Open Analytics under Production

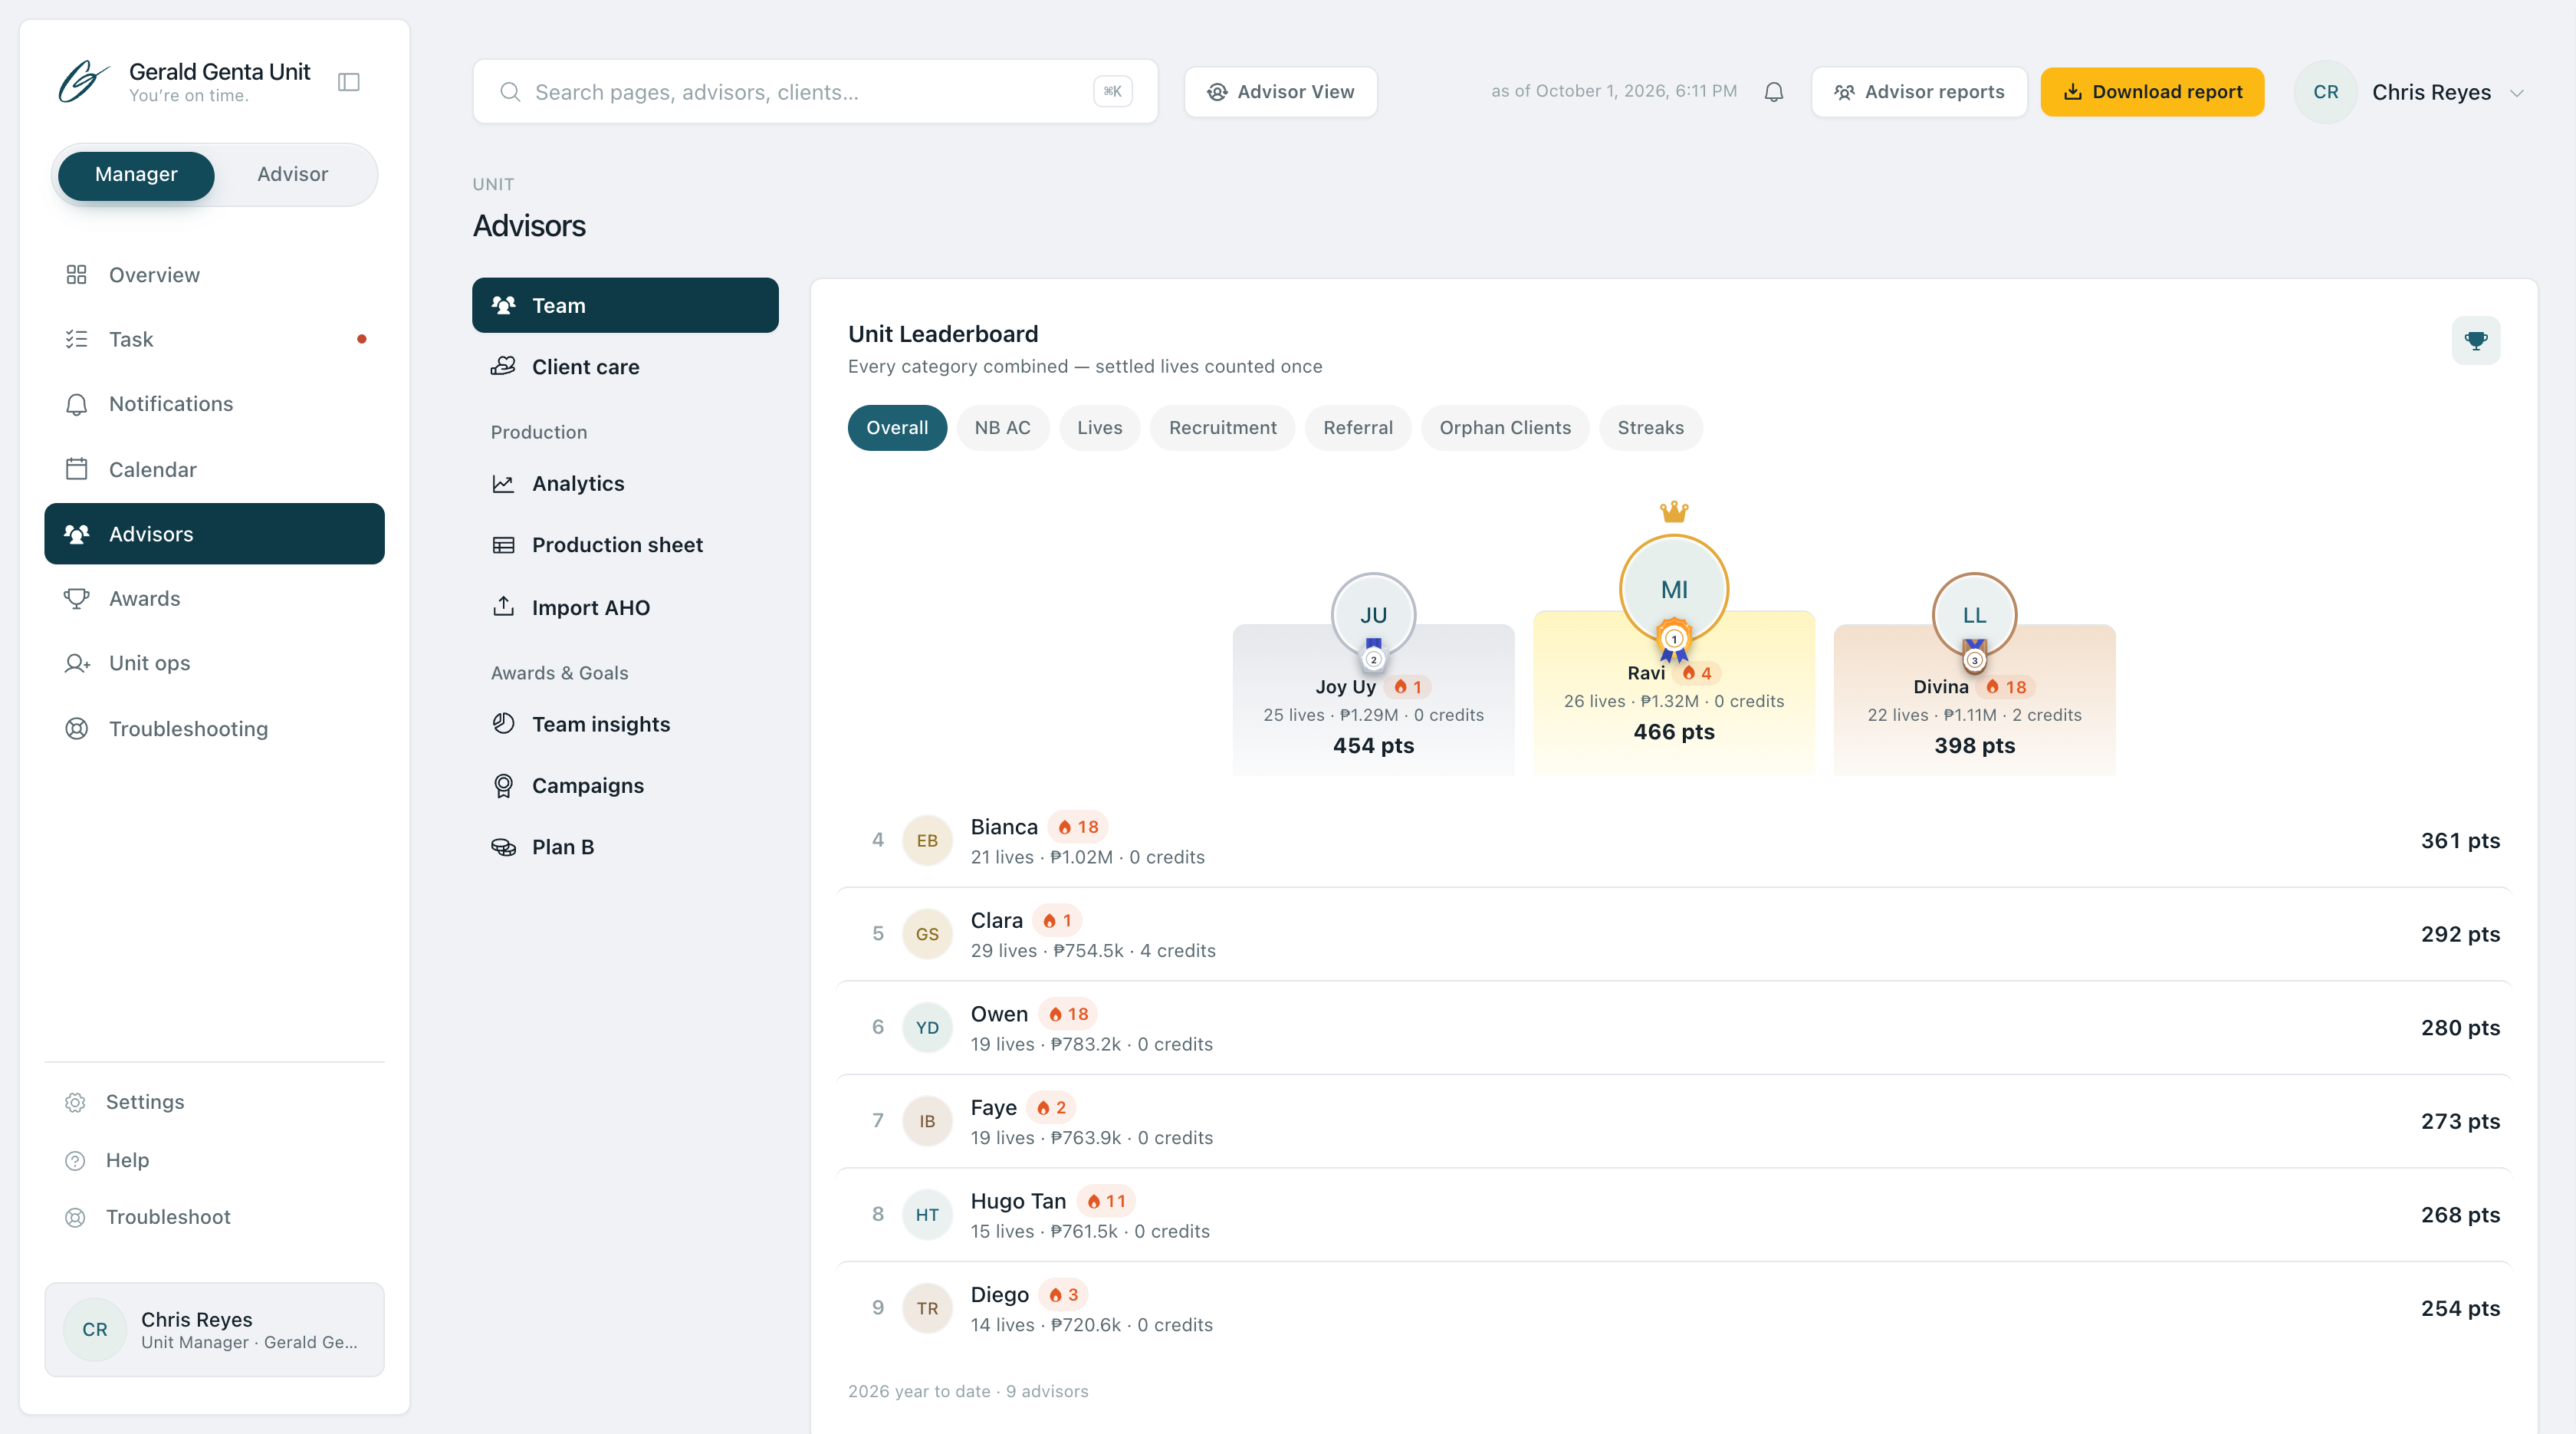pyautogui.click(x=625, y=484)
